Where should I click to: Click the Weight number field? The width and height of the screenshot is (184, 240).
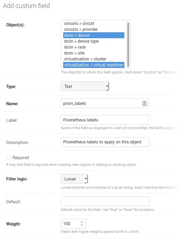[70, 223]
